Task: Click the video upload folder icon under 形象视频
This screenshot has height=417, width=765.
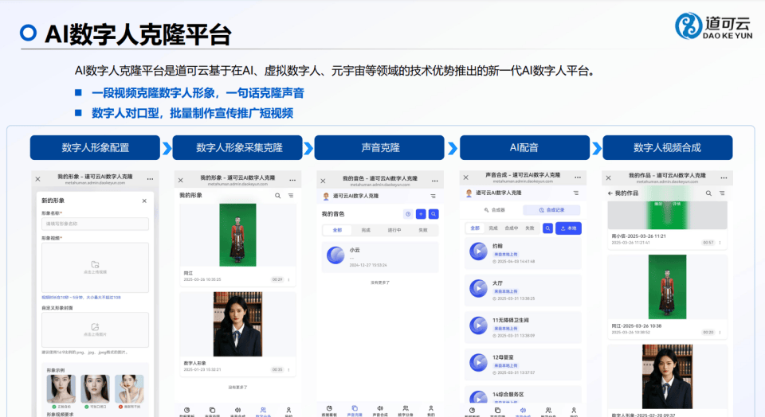Action: pyautogui.click(x=95, y=264)
